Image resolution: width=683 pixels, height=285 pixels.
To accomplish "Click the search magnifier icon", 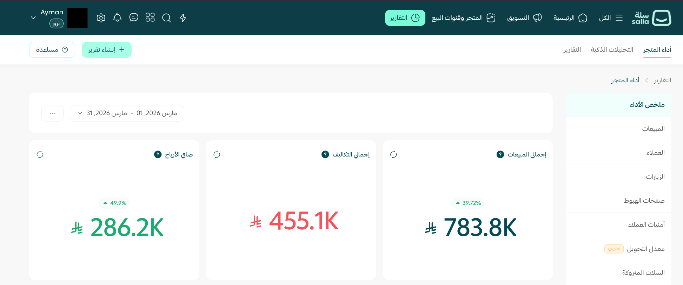I will tap(167, 18).
